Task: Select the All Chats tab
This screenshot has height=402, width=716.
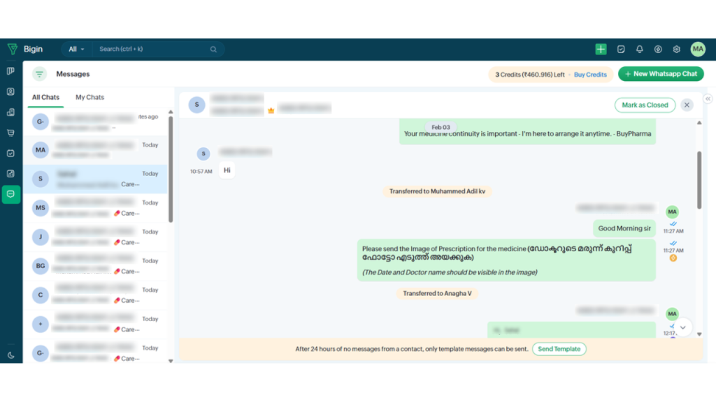Action: pos(45,98)
